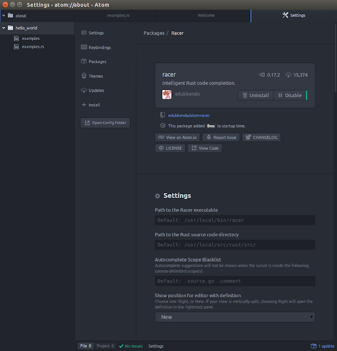Open the definition position dropdown showing New

[x=235, y=317]
